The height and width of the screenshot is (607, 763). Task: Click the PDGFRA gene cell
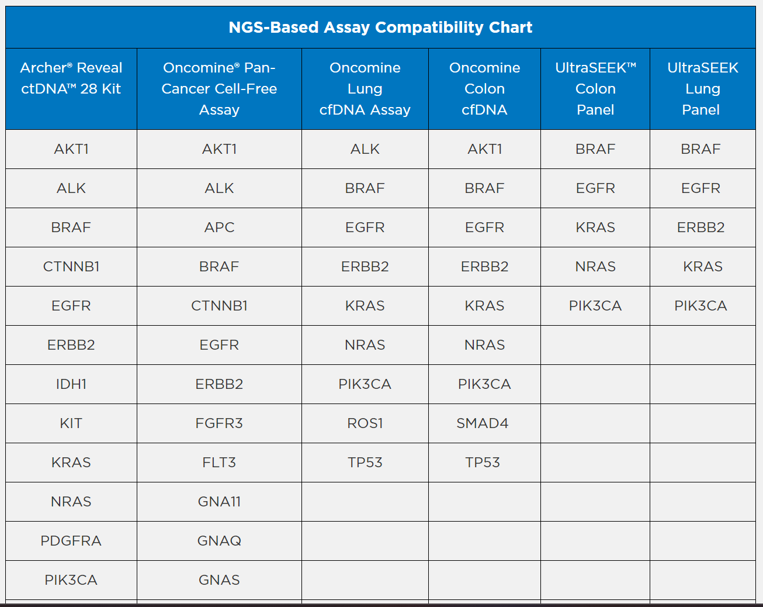tap(71, 541)
